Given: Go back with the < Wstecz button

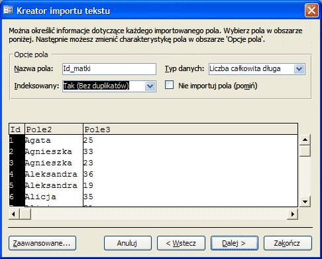Looking at the screenshot, I should [x=181, y=243].
